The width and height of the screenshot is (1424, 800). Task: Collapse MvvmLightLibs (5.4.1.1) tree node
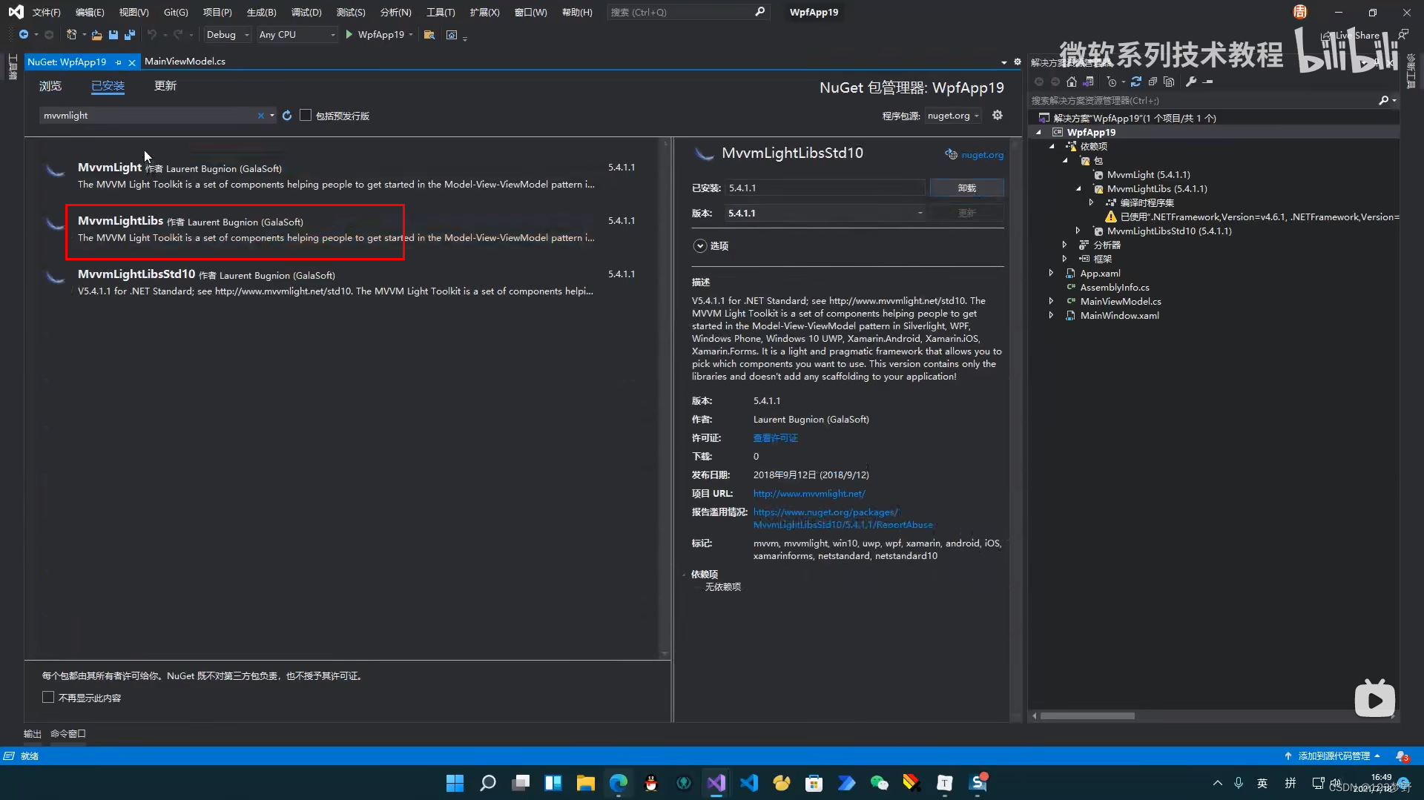click(1078, 188)
